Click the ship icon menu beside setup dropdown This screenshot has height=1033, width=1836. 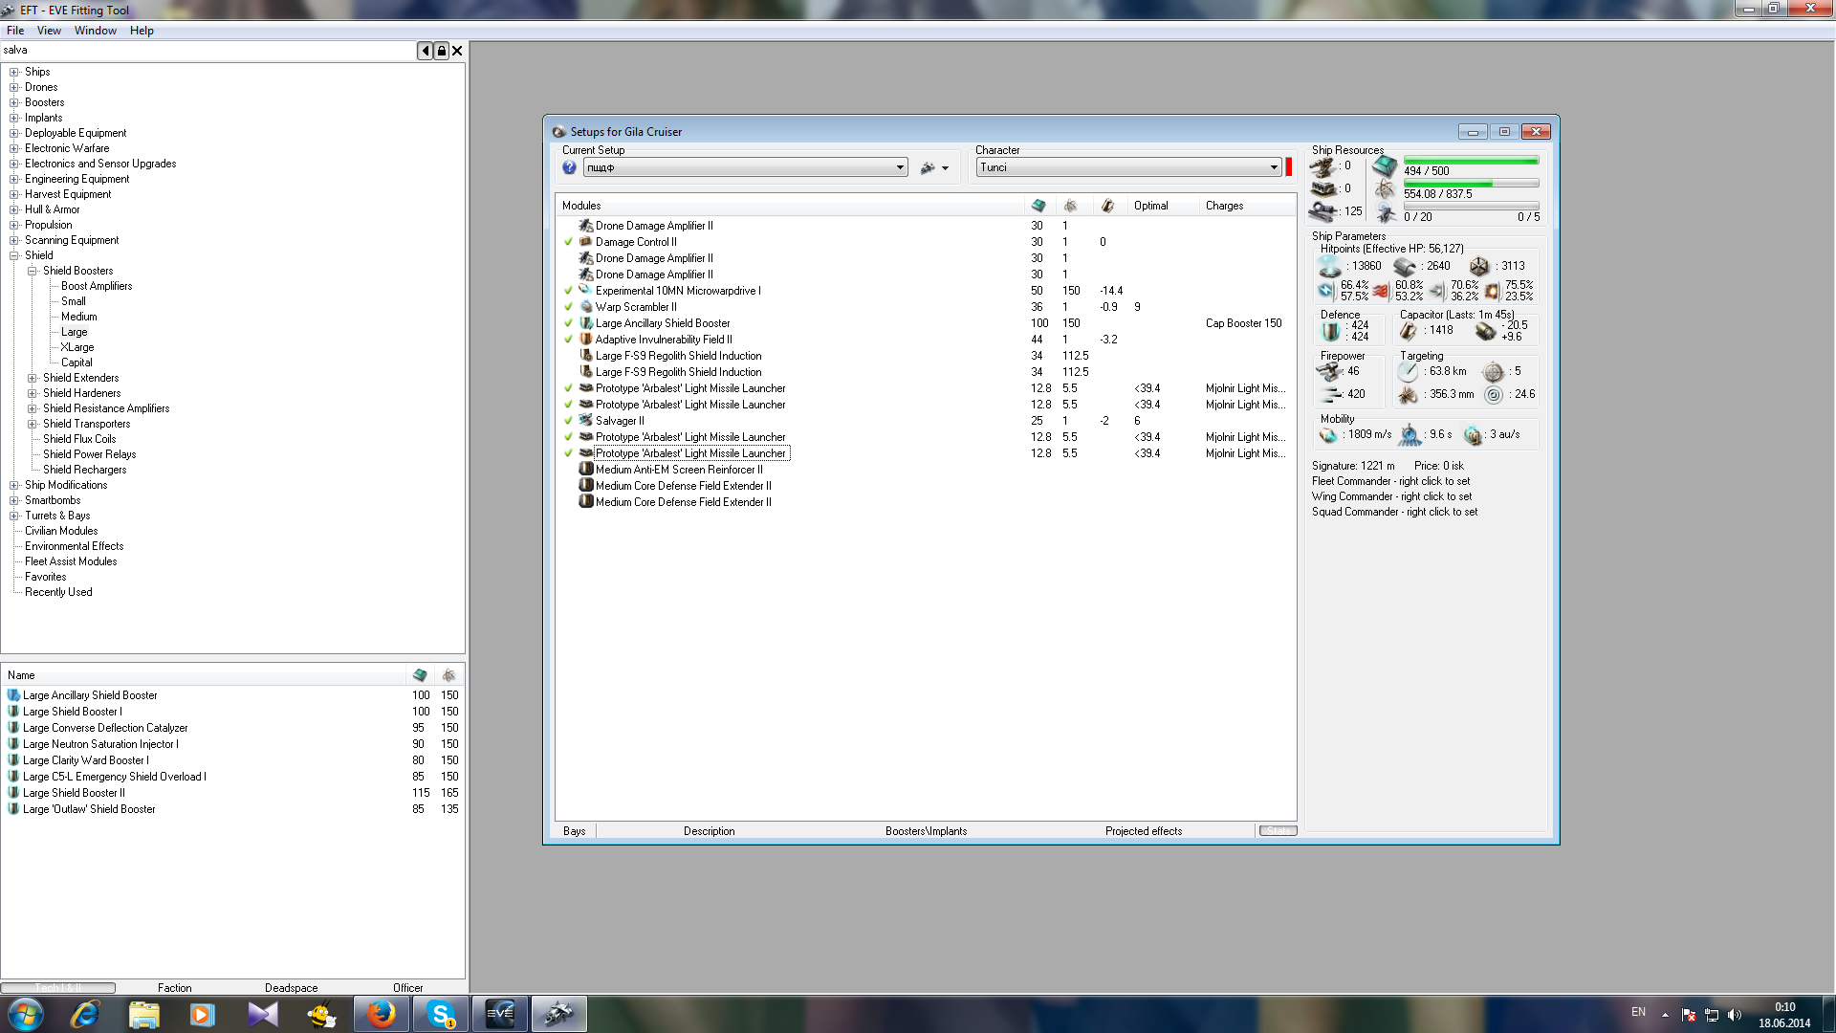coord(933,167)
